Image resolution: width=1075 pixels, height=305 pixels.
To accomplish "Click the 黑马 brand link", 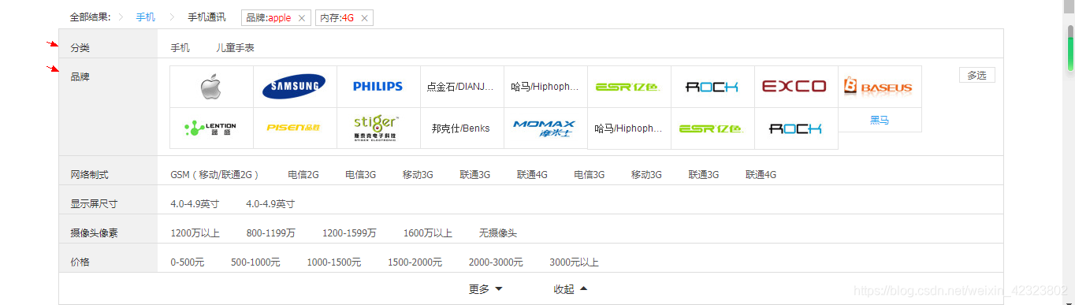I will click(880, 120).
